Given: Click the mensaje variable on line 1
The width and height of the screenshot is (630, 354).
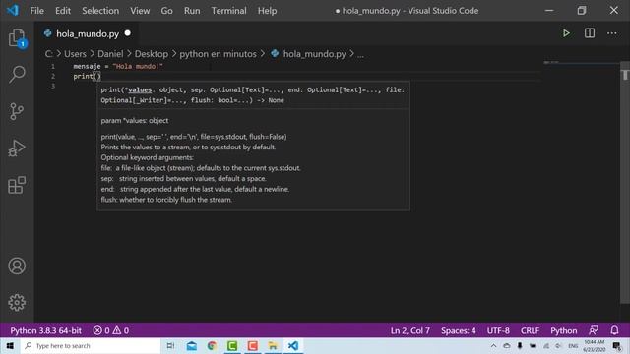Looking at the screenshot, I should pyautogui.click(x=87, y=66).
